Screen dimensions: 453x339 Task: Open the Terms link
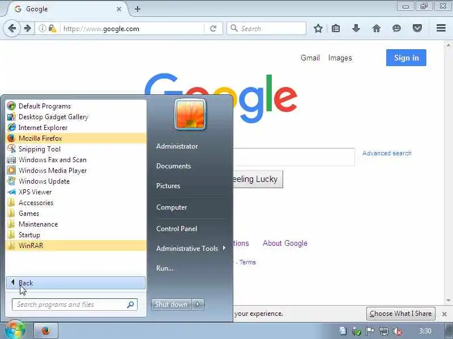(247, 262)
